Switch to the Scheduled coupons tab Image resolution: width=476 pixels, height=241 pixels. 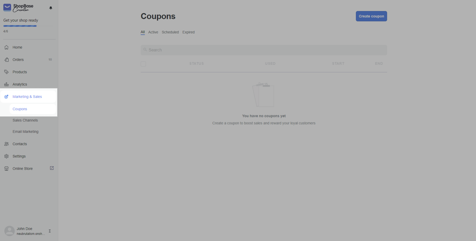point(170,32)
